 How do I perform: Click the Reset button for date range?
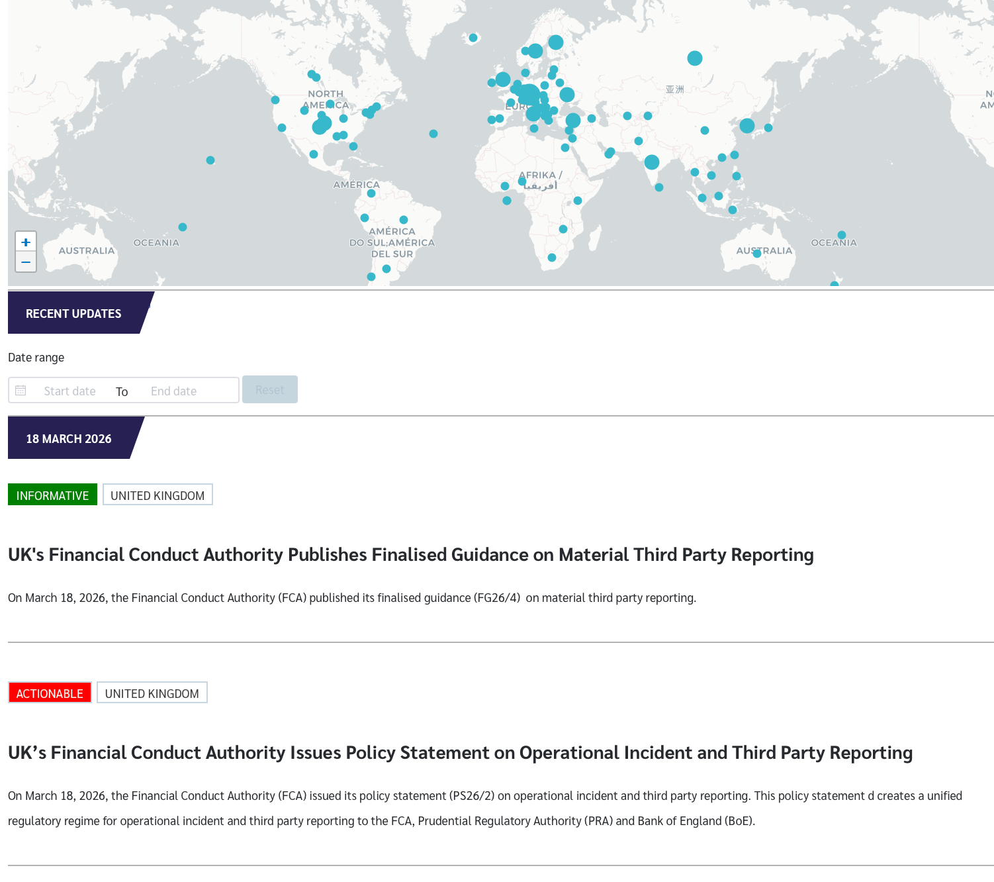(x=270, y=389)
